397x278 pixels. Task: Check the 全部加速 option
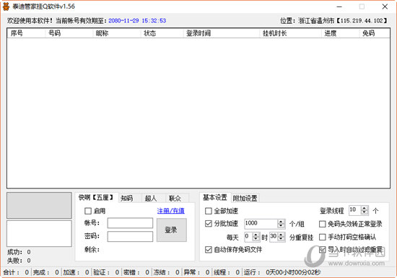(208, 211)
